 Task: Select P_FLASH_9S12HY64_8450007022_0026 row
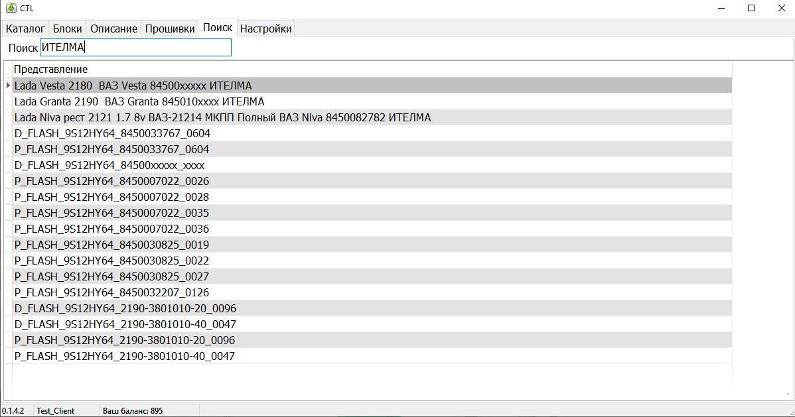pos(372,181)
